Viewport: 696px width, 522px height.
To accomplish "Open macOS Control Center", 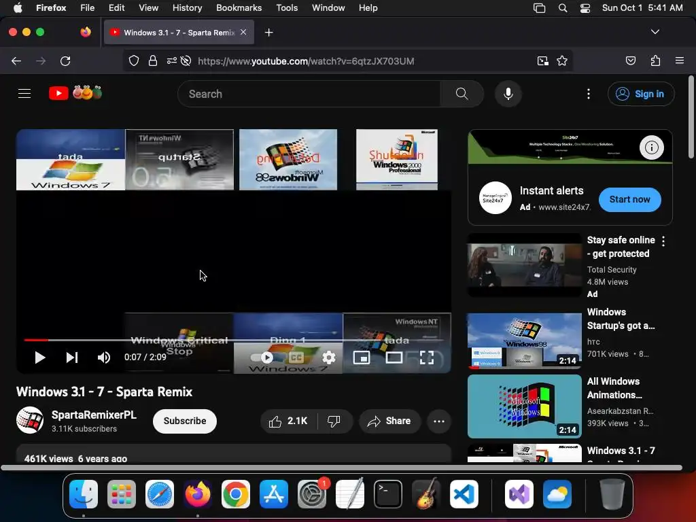I will 585,7.
